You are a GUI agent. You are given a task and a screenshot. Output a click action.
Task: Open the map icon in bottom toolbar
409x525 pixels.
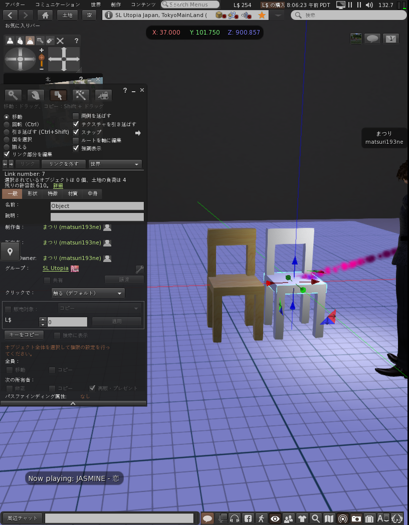pos(329,518)
